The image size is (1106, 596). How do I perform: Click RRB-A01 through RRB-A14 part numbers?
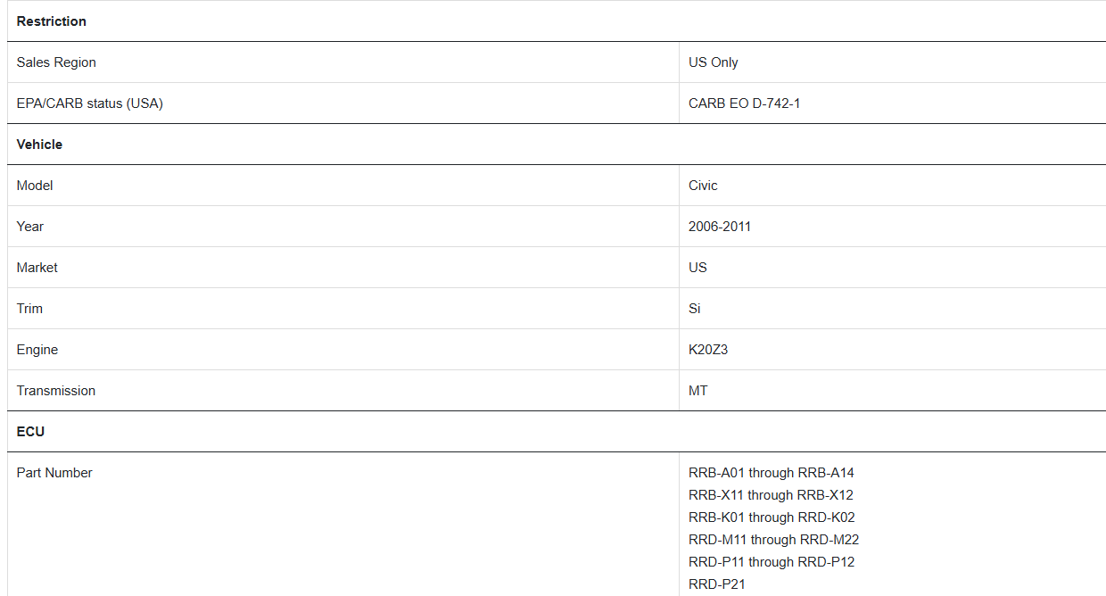(x=772, y=473)
